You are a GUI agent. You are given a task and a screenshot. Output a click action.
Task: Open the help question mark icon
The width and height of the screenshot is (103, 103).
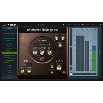pyautogui.click(x=100, y=25)
